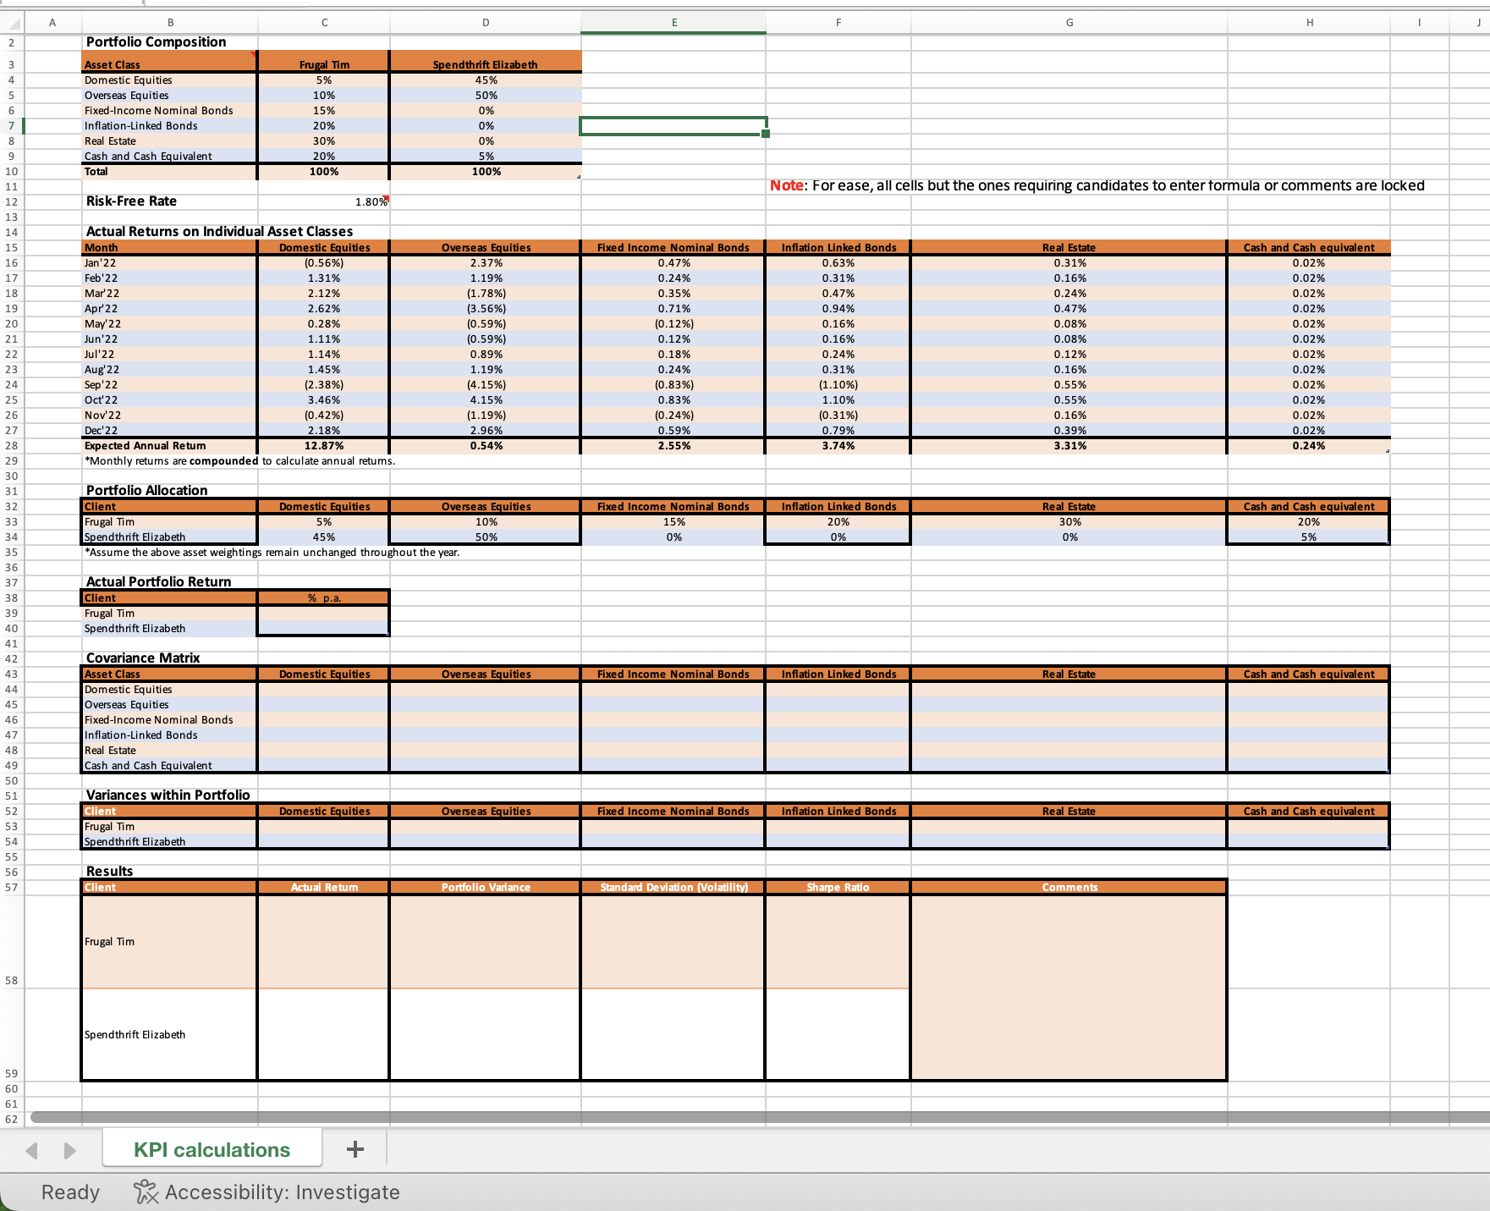Select Standard Deviation (Volatility) header

tap(674, 887)
